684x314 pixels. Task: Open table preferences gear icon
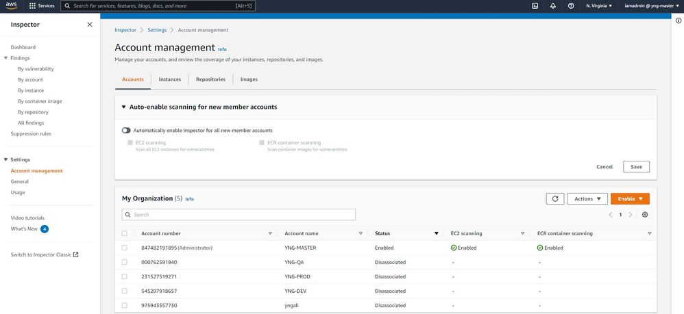(645, 215)
